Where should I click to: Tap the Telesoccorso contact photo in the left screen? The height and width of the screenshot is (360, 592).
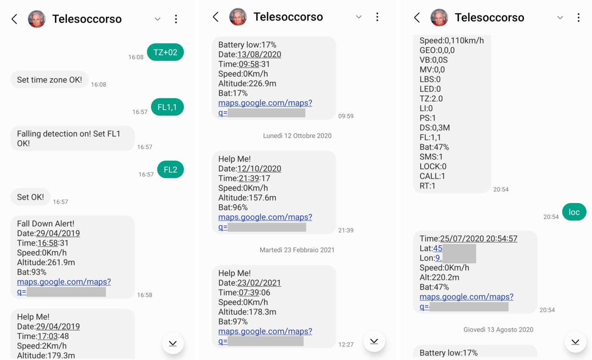coord(37,19)
